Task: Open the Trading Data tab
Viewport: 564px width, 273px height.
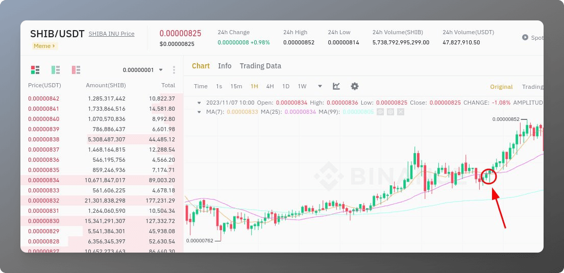Action: [260, 66]
